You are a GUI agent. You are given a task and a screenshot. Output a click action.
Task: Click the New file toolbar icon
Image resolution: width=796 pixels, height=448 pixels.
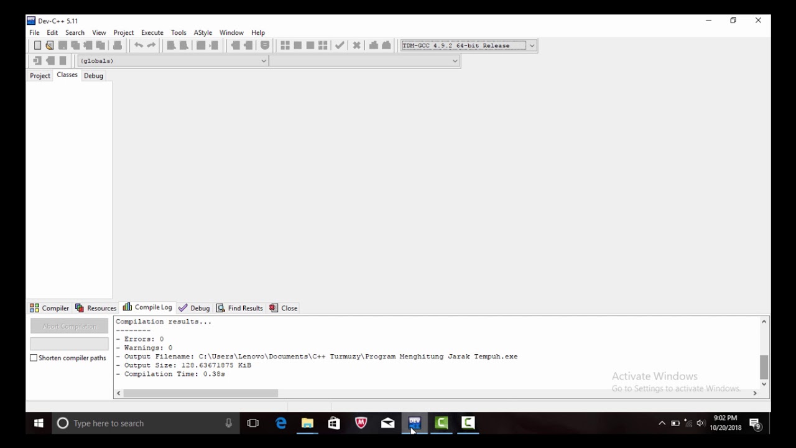[x=37, y=45]
